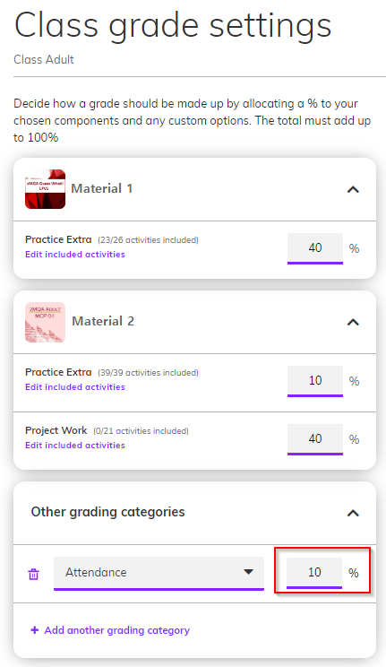This screenshot has height=667, width=386.
Task: Focus Material 1 Practice Extra percentage field
Action: point(315,248)
